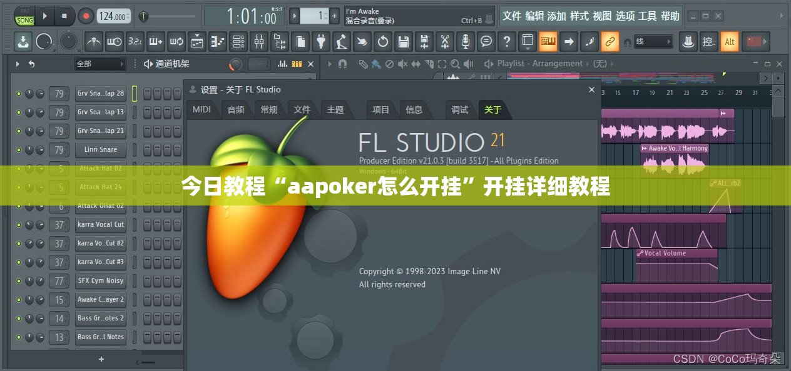Toggle wait for input before playing
This screenshot has height=371, width=791.
[115, 42]
